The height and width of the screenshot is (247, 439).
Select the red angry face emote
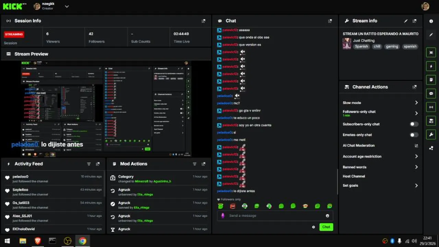point(233,206)
